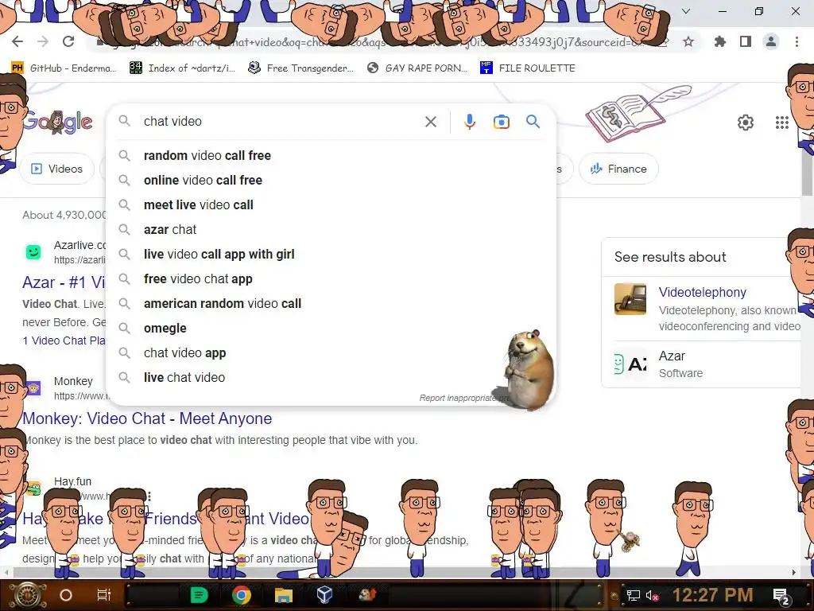This screenshot has height=611, width=814.
Task: Go back with the browser back arrow
Action: coord(17,41)
